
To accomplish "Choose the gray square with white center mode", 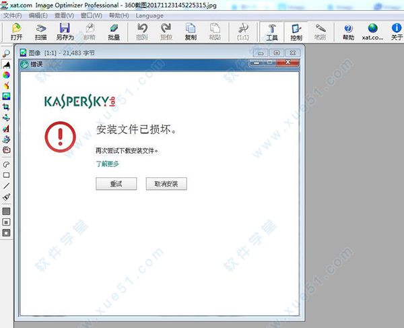I will (x=6, y=232).
